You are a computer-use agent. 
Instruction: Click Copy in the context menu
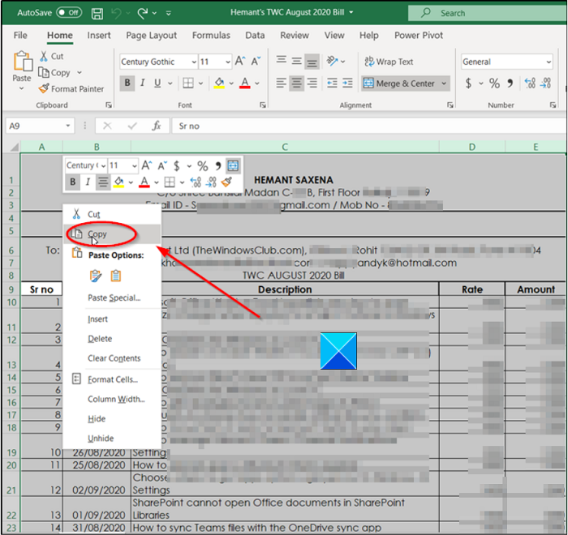click(x=97, y=234)
